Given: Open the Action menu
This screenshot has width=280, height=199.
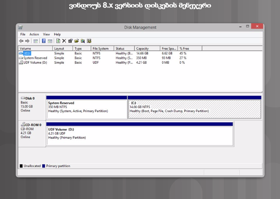Looking at the screenshot, I should pyautogui.click(x=34, y=34).
